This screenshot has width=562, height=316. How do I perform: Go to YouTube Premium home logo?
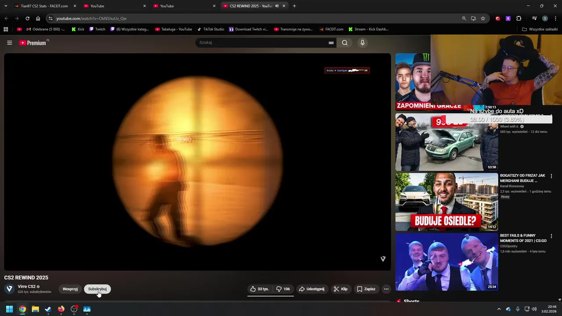pyautogui.click(x=33, y=43)
